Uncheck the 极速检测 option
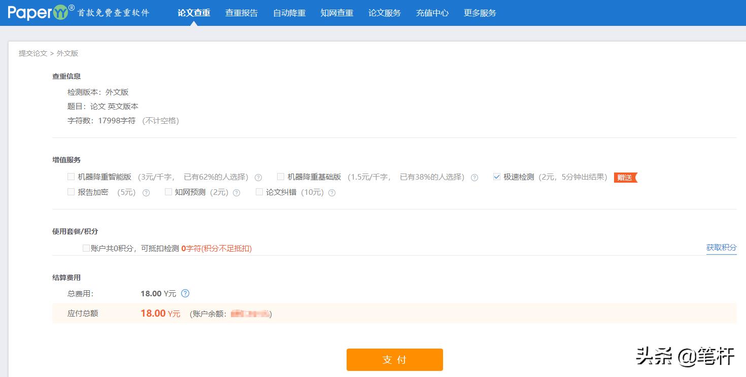 pyautogui.click(x=497, y=177)
